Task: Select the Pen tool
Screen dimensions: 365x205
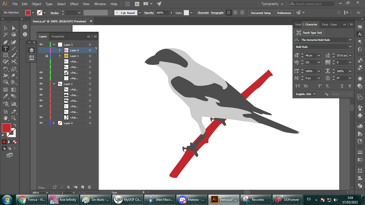Action: (5, 42)
